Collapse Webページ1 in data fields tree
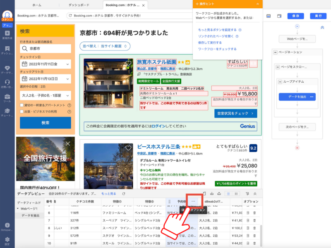This screenshot has height=248, width=331. pos(18,209)
